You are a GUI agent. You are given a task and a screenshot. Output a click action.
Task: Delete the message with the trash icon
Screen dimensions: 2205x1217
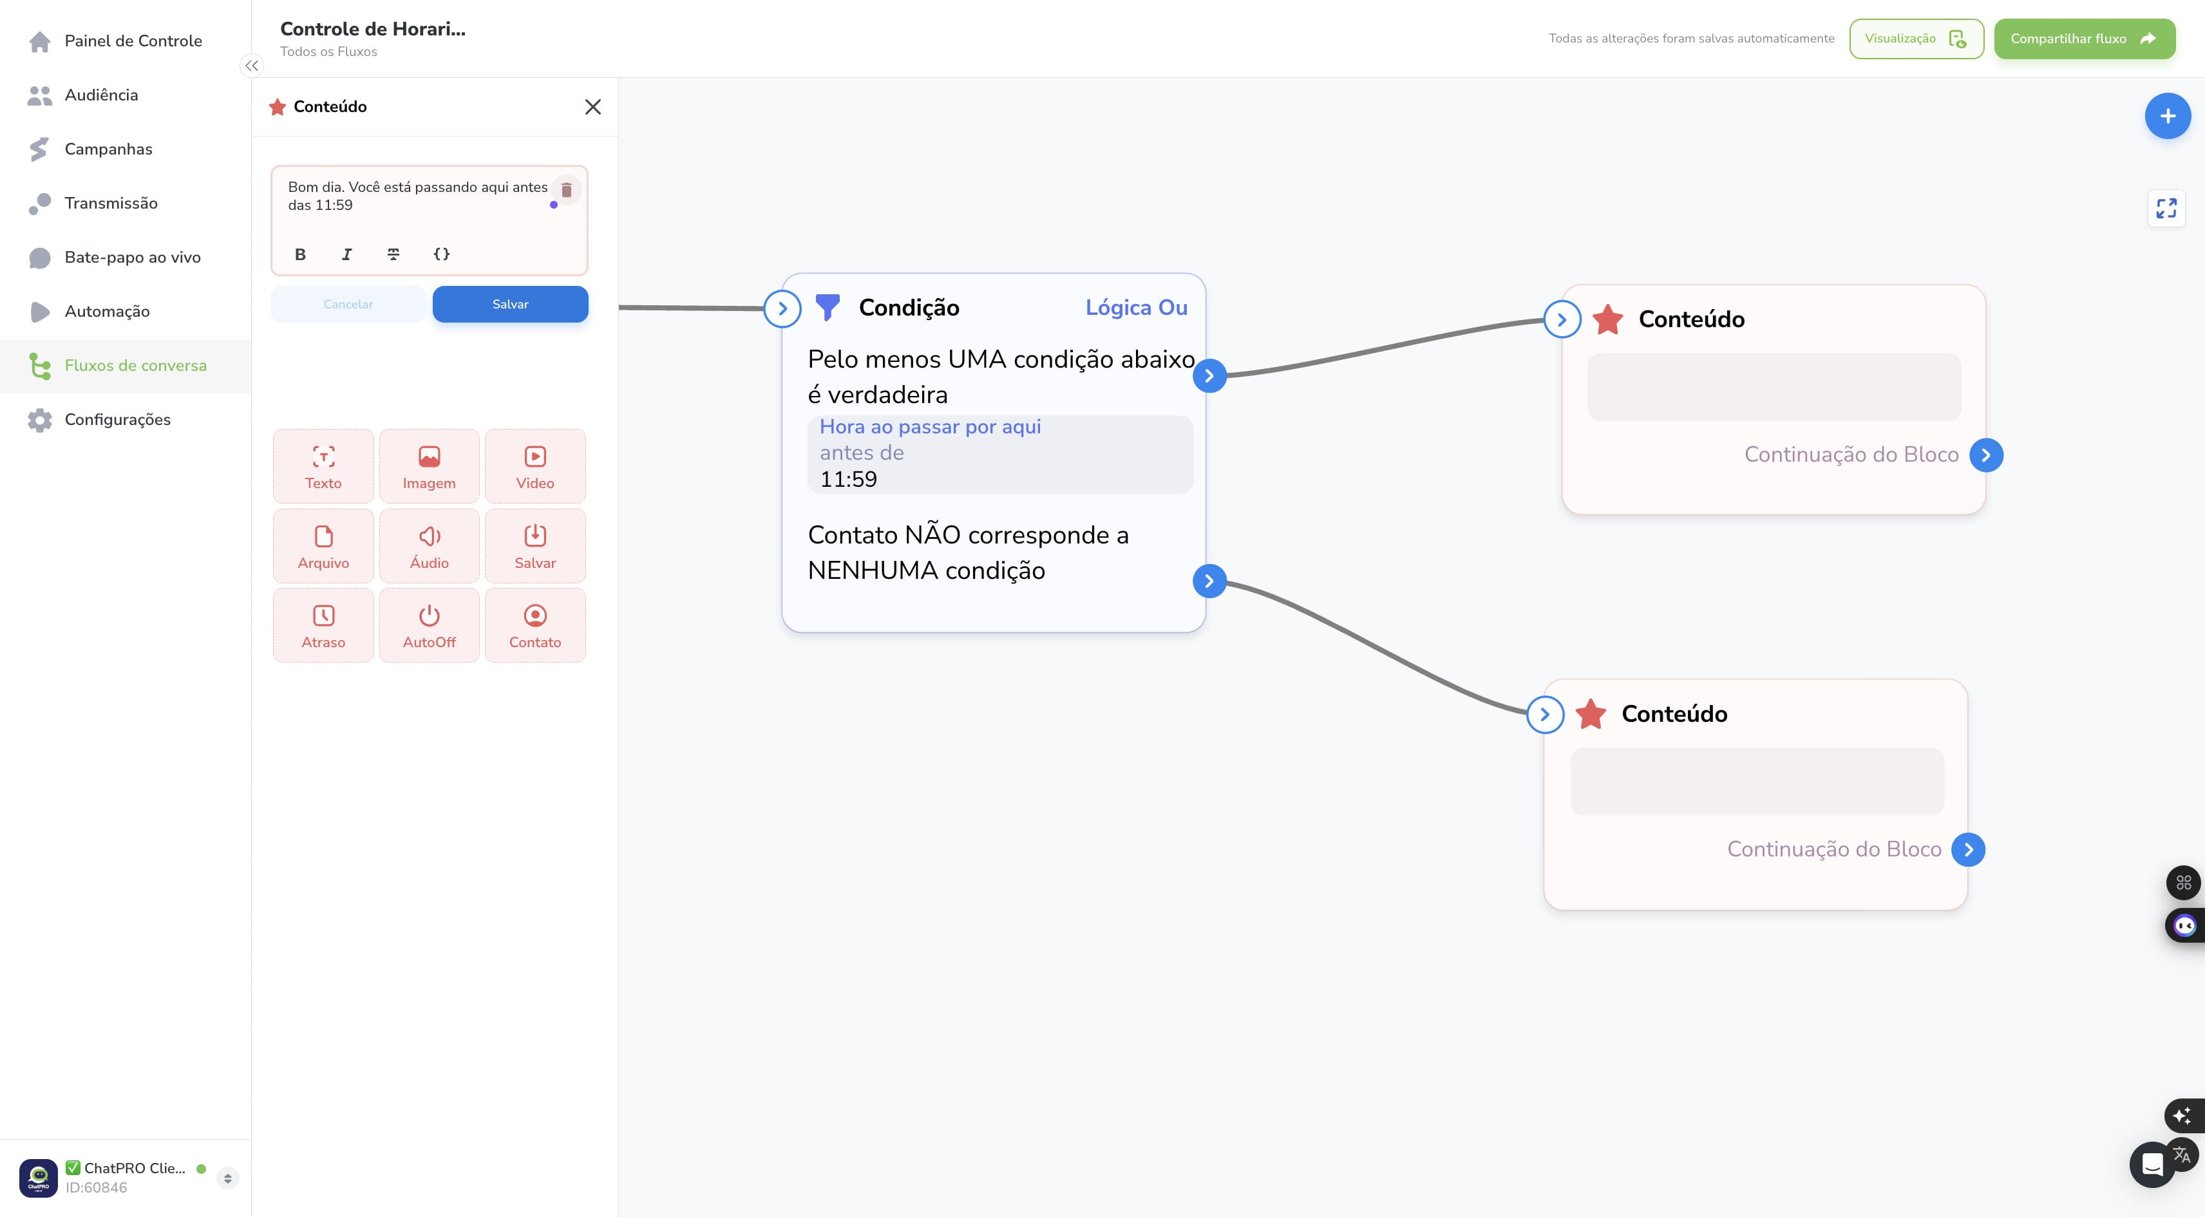(x=566, y=190)
